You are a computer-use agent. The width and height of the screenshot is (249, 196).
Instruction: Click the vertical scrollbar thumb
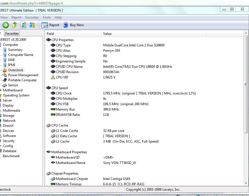coord(246,84)
